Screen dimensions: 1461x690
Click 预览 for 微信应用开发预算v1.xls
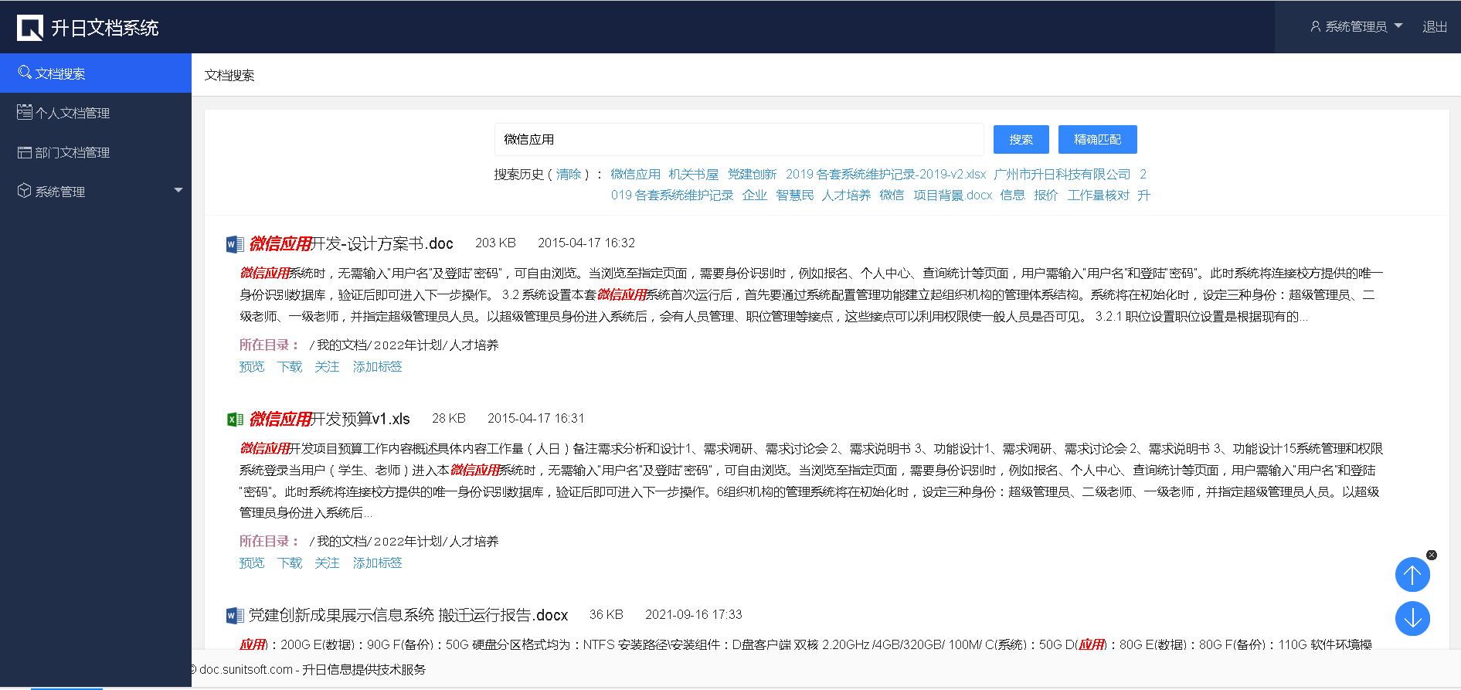[252, 563]
